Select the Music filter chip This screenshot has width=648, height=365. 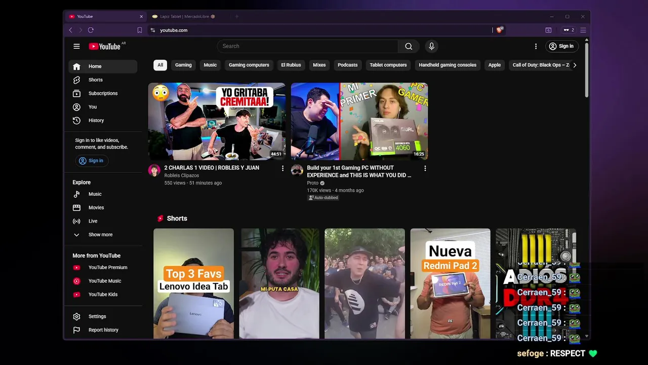click(x=210, y=65)
